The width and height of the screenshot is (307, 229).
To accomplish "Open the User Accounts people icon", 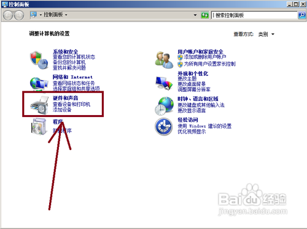I will point(164,60).
